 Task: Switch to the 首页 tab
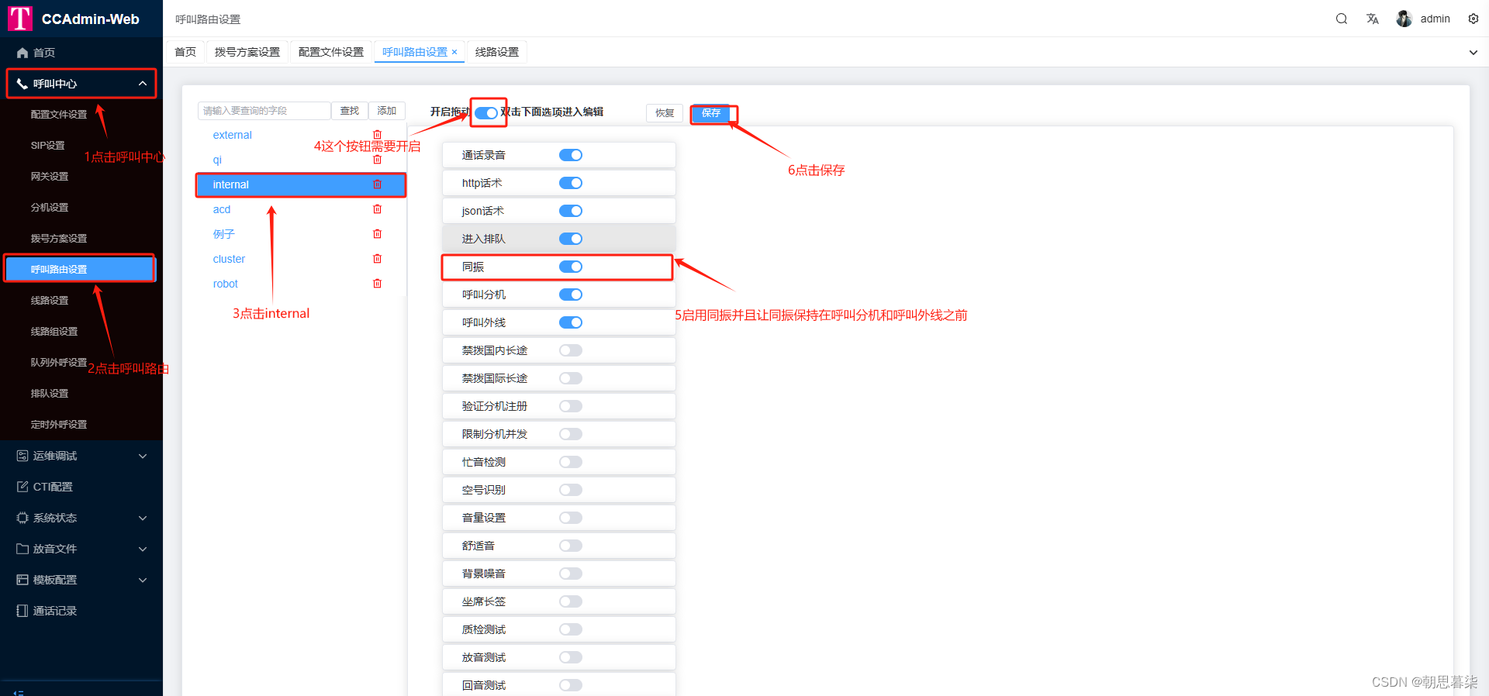pos(185,52)
